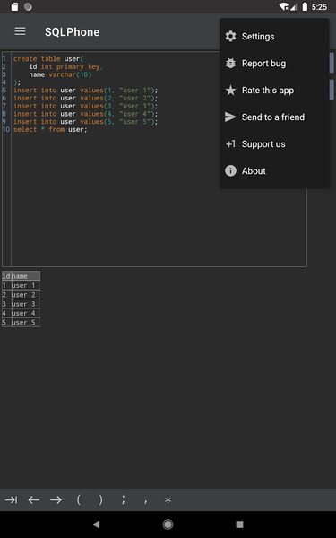This screenshot has height=538, width=336.
Task: Click the 'select * from user;' line
Action: click(x=50, y=129)
